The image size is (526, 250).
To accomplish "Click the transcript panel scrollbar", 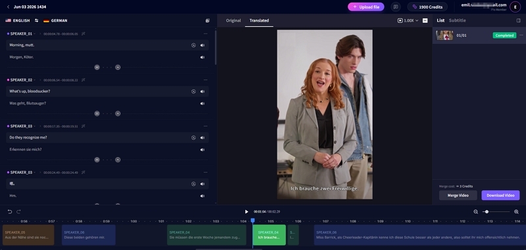I will [216, 47].
